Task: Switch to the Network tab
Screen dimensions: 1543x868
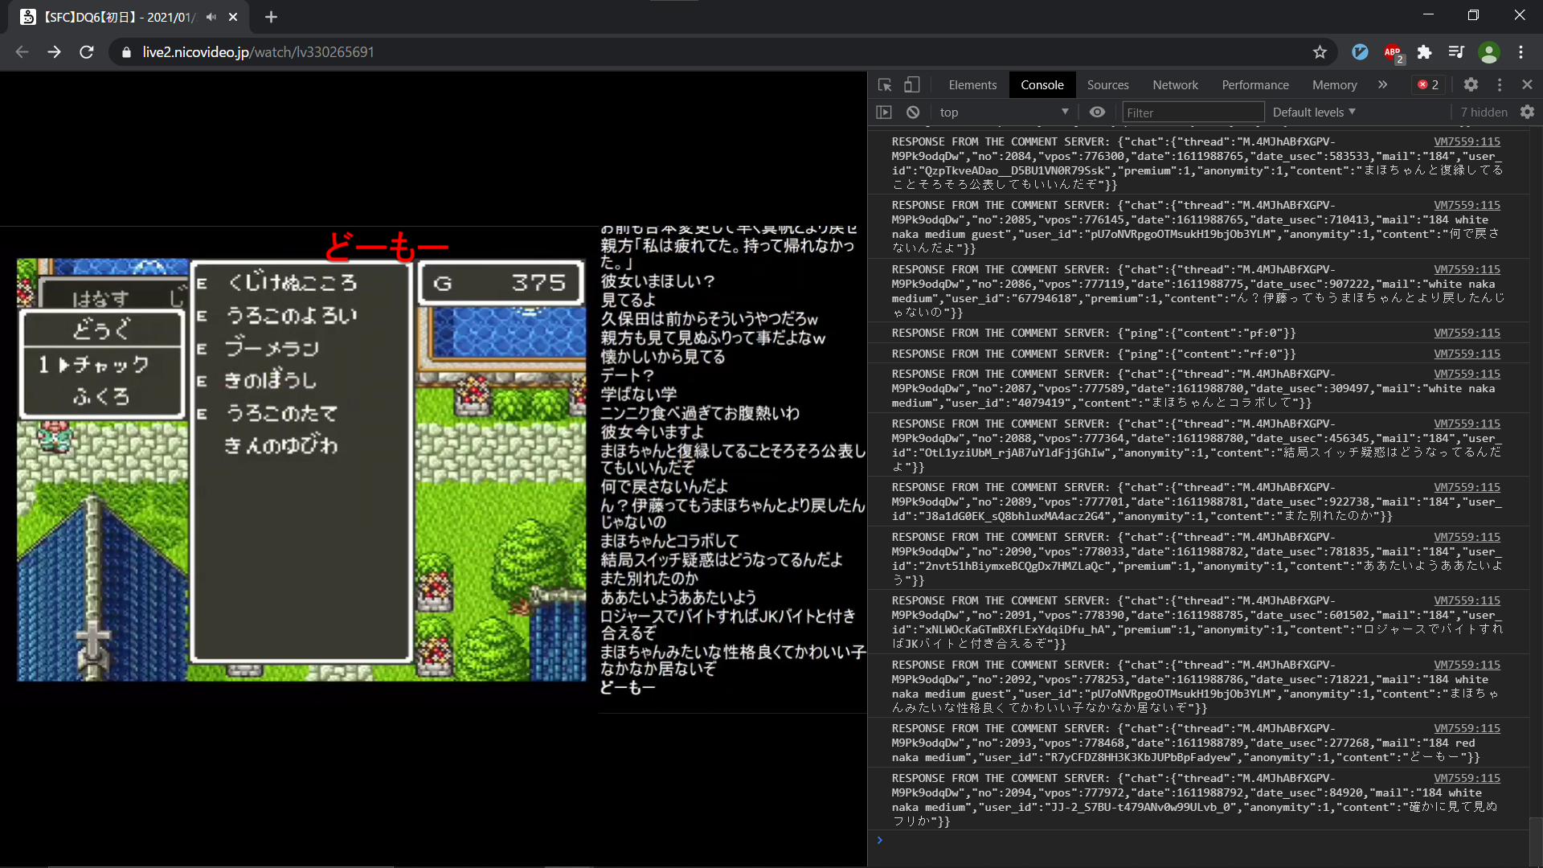Action: [x=1175, y=84]
